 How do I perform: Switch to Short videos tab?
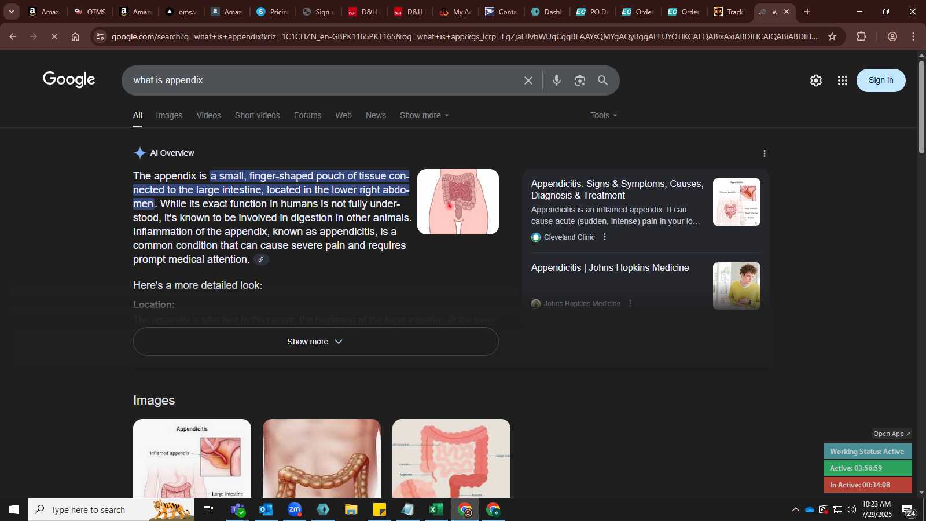click(x=257, y=115)
